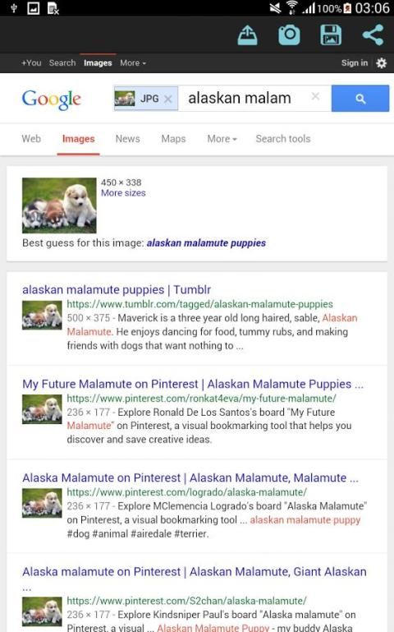Clear the search query text

click(315, 96)
